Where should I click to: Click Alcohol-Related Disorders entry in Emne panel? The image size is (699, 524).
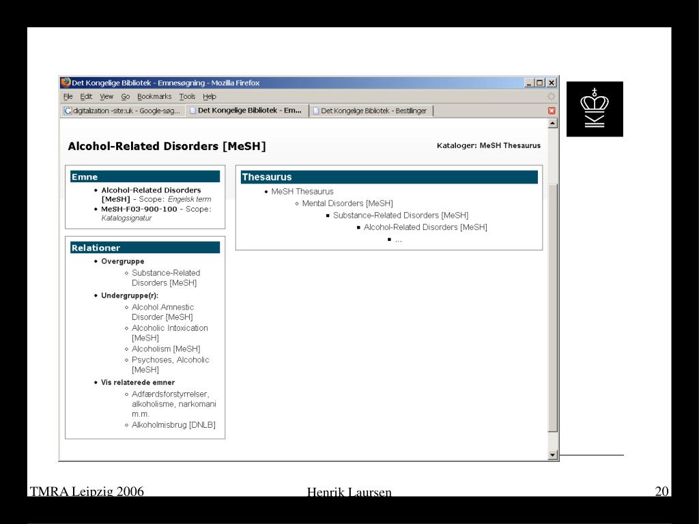[151, 194]
